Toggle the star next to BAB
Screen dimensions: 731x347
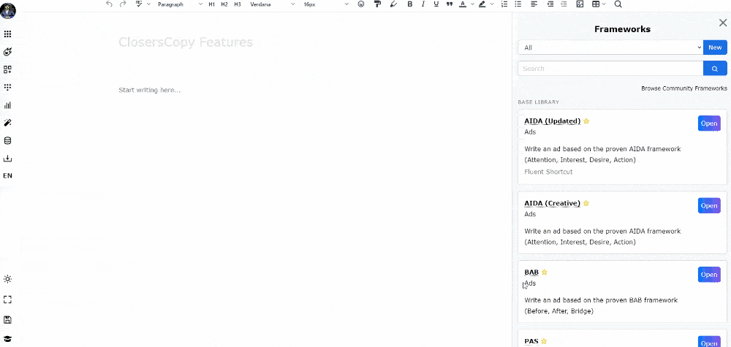[x=544, y=272]
